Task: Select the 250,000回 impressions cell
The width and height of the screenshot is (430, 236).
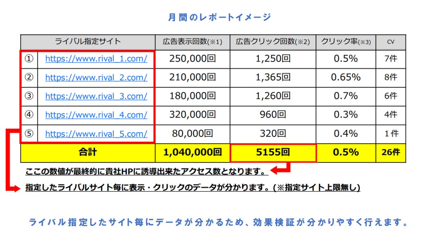Action: click(193, 59)
